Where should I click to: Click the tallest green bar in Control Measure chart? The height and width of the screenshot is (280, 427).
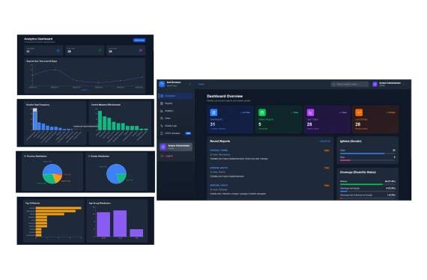coord(100,121)
